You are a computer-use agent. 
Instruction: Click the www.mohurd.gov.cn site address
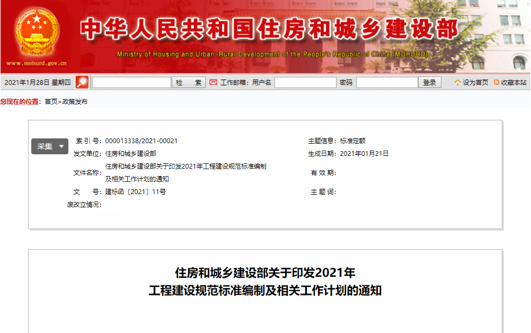click(x=37, y=63)
